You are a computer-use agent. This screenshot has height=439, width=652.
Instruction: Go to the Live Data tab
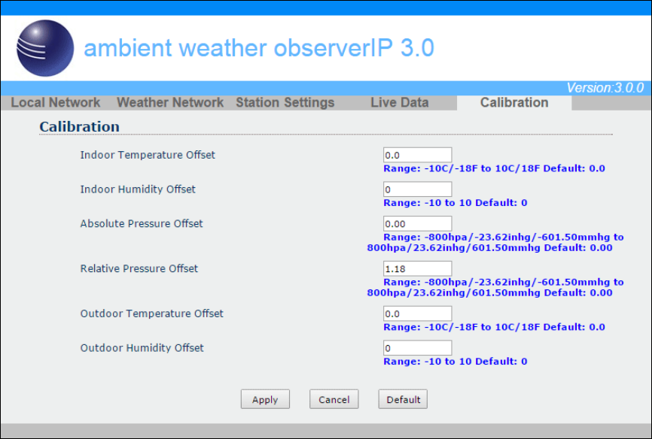tap(400, 102)
